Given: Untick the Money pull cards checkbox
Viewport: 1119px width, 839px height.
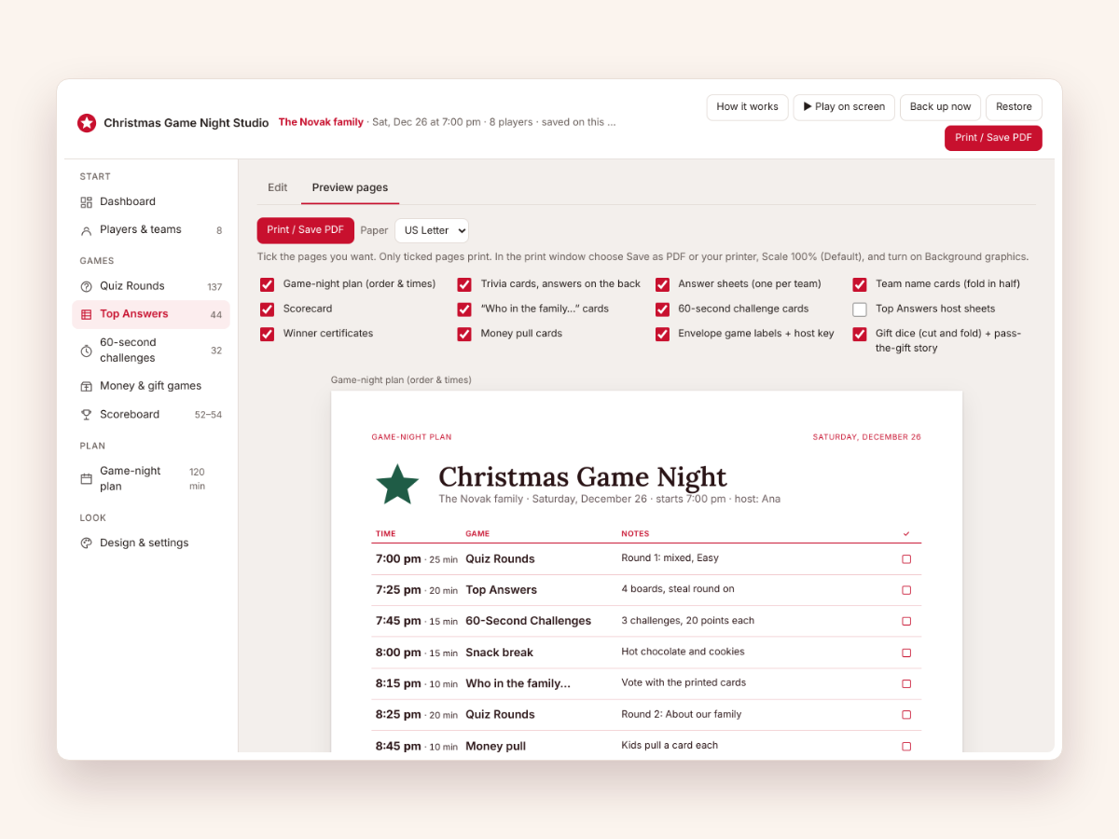Looking at the screenshot, I should (x=464, y=334).
